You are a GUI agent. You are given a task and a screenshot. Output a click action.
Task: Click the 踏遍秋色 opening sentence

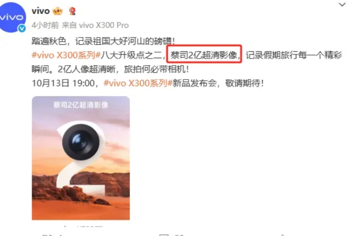tap(103, 41)
